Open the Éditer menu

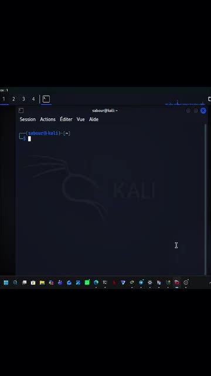[66, 119]
